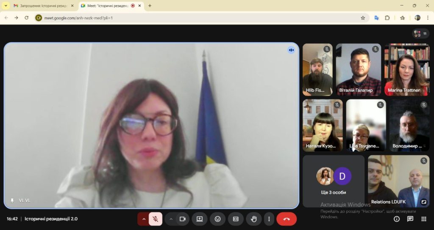Open the emoji reactions panel
The height and width of the screenshot is (230, 434).
coord(218,219)
